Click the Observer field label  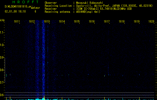pos(51,3)
